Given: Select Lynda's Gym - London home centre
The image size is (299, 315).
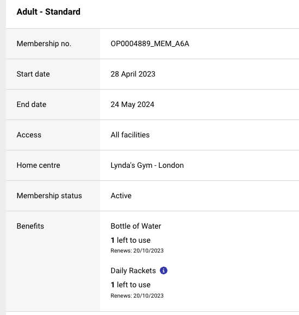Looking at the screenshot, I should click(x=147, y=165).
